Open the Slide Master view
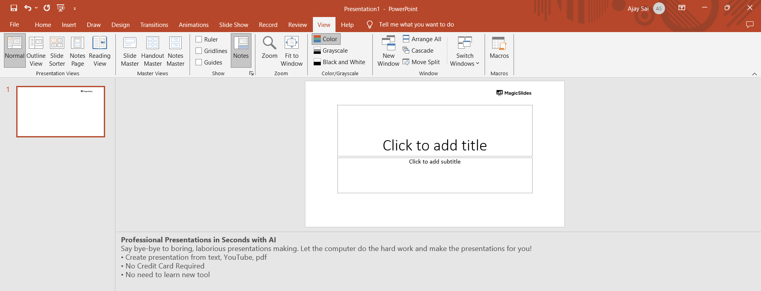Screen dimensions: 761x291 (x=130, y=51)
